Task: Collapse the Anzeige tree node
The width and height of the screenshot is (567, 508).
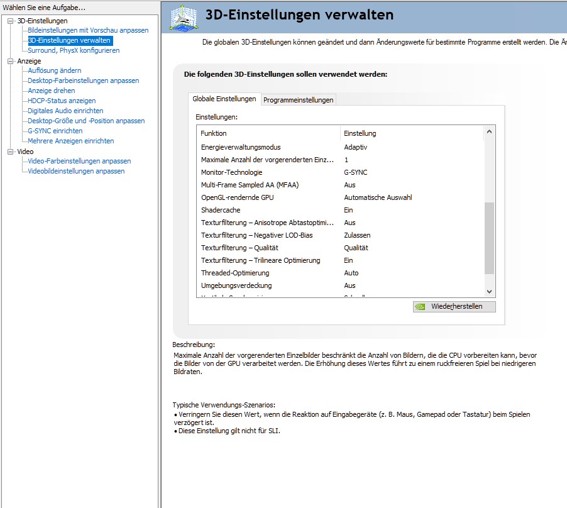Action: [x=11, y=61]
